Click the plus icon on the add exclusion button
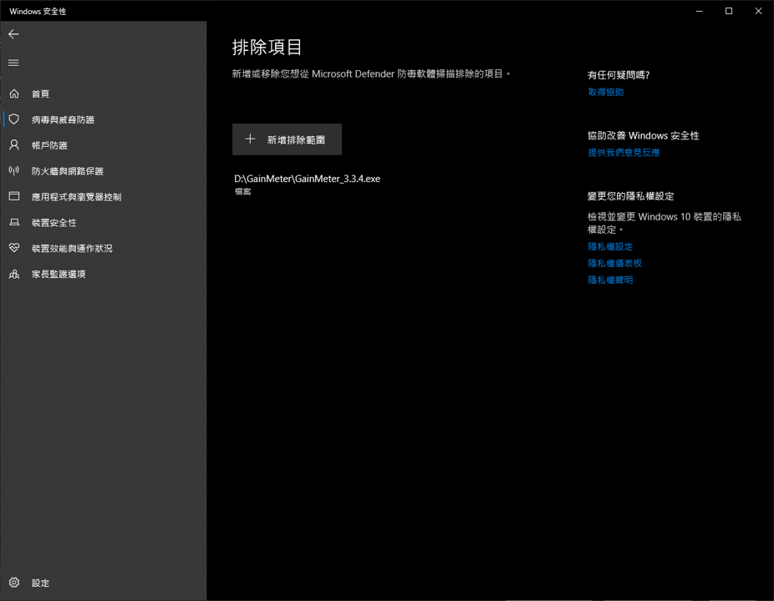The width and height of the screenshot is (774, 601). click(250, 139)
